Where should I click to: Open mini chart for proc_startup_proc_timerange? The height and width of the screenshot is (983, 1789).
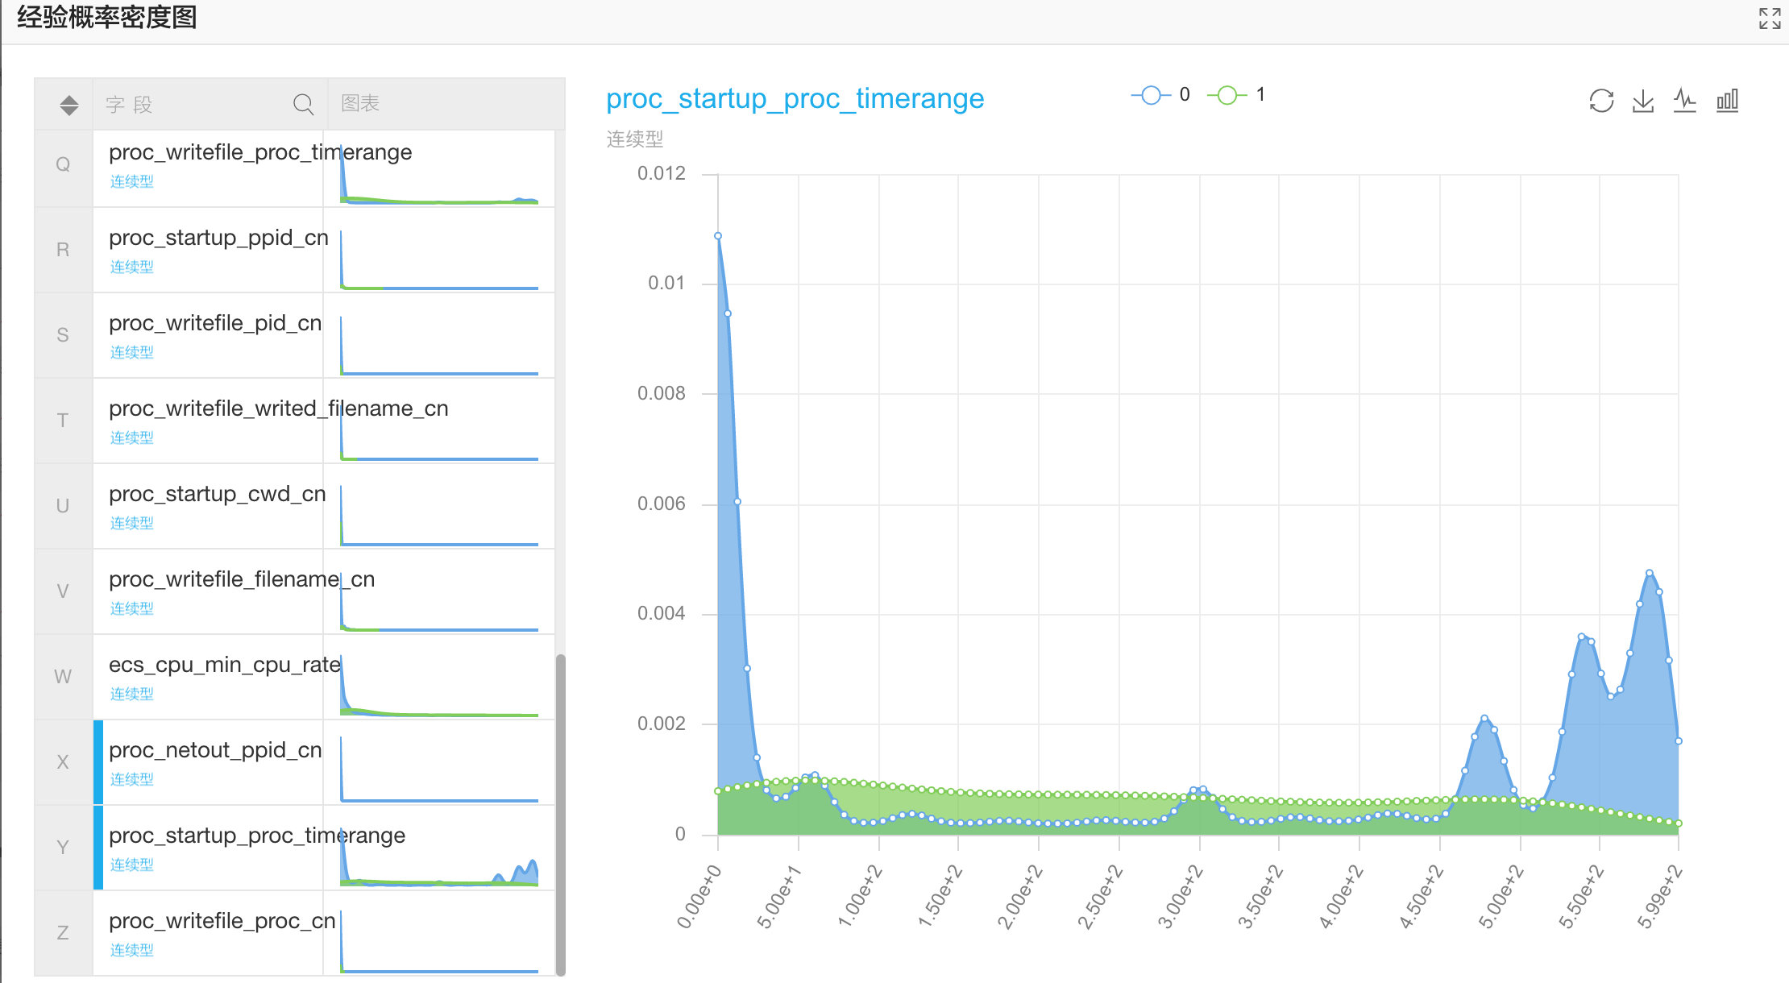pyautogui.click(x=439, y=857)
